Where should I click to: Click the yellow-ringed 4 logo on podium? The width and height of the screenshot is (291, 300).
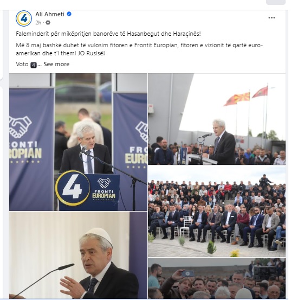(x=73, y=188)
